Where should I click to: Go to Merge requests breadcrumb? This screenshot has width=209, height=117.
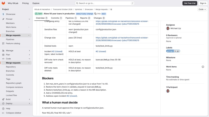(101, 10)
